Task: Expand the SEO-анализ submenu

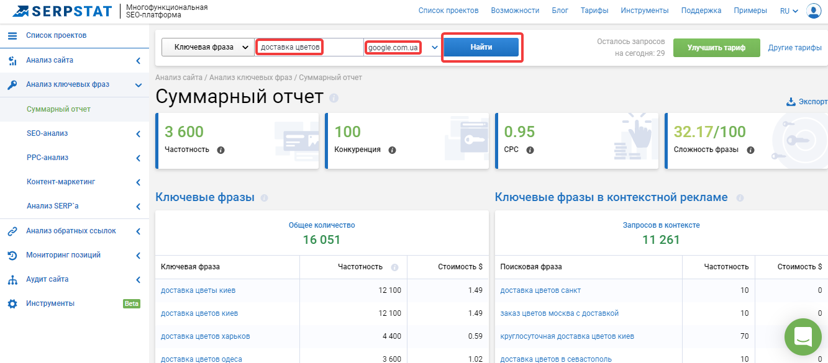Action: 138,134
